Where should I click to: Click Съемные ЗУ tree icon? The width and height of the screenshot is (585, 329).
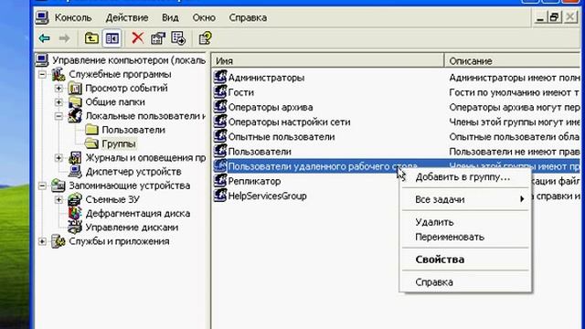(75, 199)
